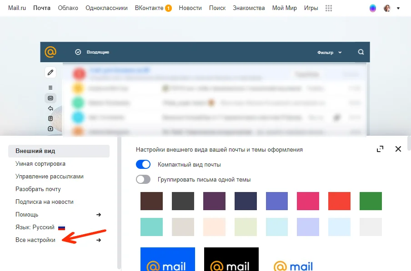This screenshot has width=411, height=271.
Task: Choose the pink color theme swatch
Action: [308, 201]
